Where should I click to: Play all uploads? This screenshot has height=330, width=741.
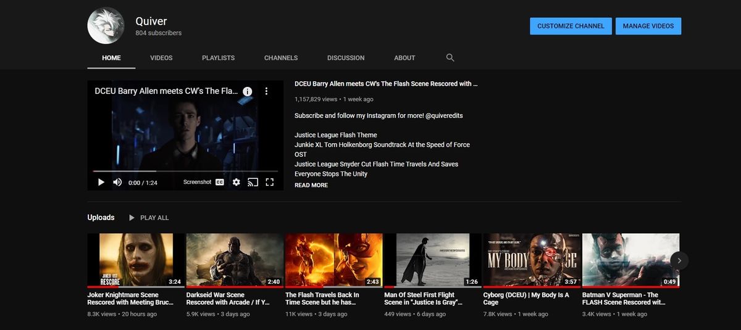pos(149,218)
